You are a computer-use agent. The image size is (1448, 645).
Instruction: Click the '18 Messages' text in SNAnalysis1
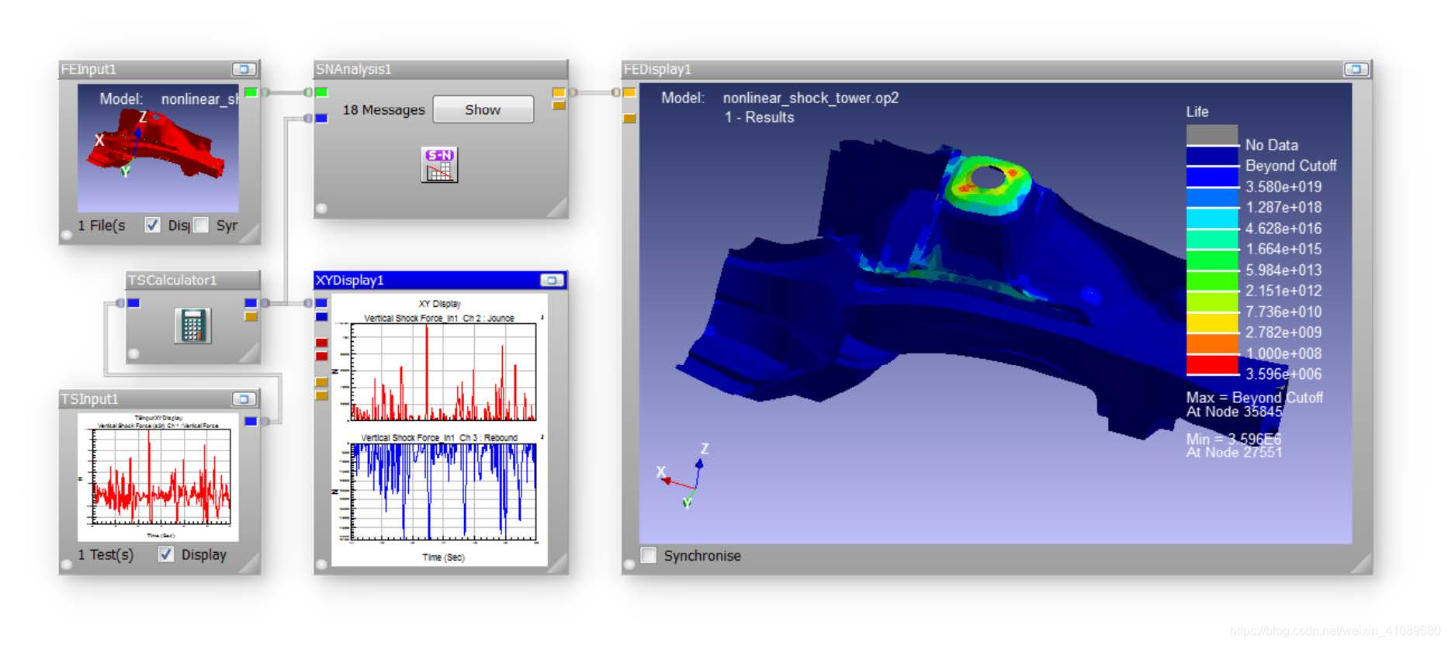click(x=383, y=110)
